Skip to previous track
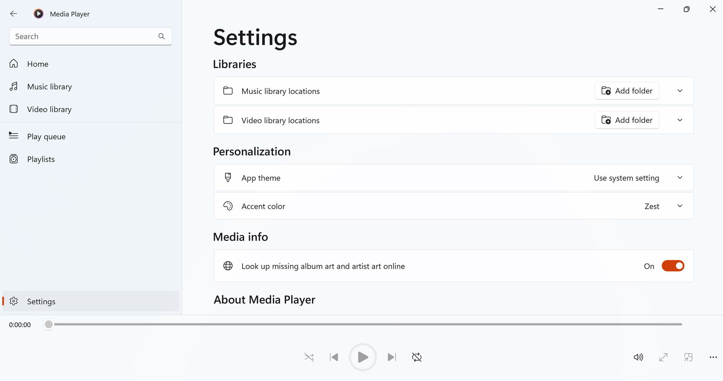This screenshot has width=723, height=381. coord(334,357)
